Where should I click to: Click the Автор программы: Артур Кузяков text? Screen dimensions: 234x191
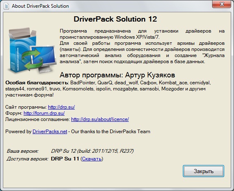(x=117, y=75)
